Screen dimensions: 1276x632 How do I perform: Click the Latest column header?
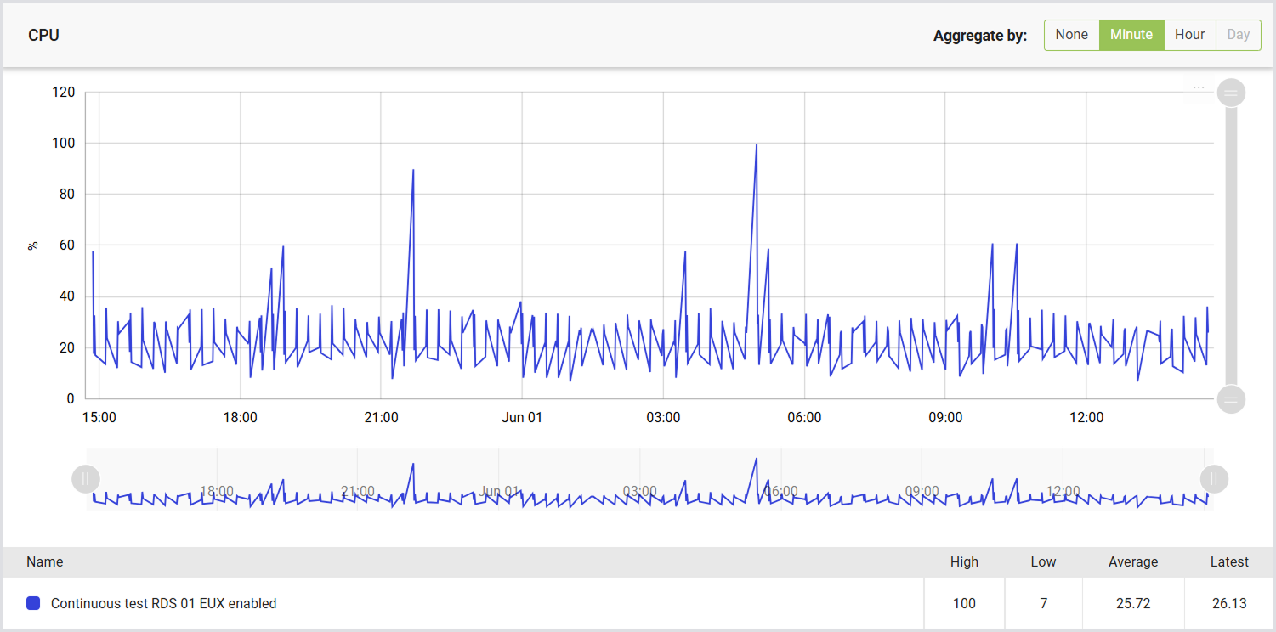(1229, 561)
